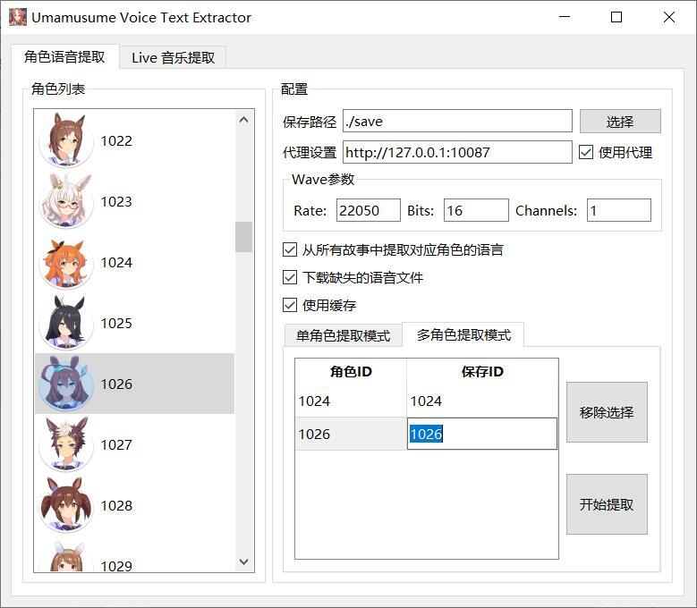This screenshot has height=608, width=697.
Task: Click the 保存ID edit box showing 1026
Action: (482, 434)
